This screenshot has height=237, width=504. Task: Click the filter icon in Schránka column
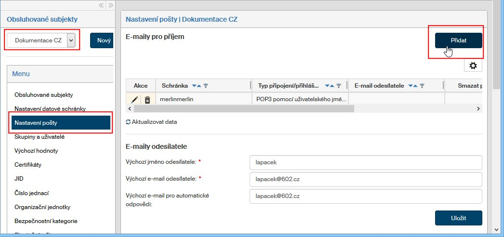pos(206,86)
